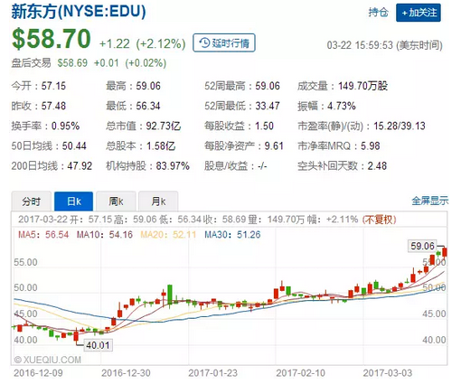Screen dimensions: 461x384
Task: Click 每股净资产：9.61 value
Action: click(244, 145)
